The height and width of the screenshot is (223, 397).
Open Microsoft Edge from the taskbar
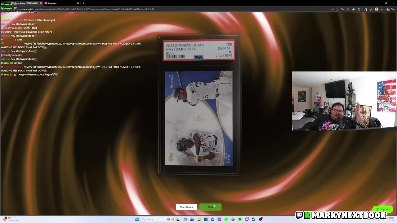(x=212, y=219)
